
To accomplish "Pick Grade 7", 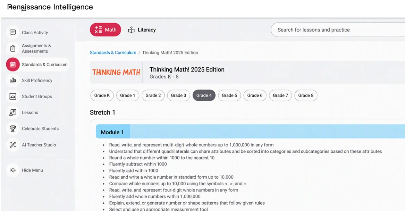I will [280, 95].
